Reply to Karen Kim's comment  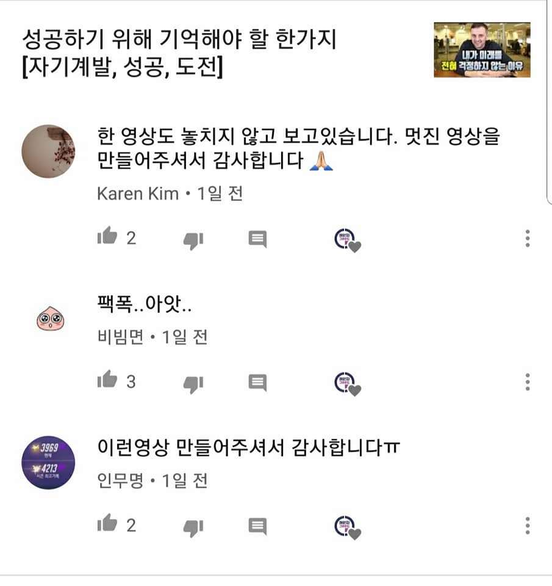[257, 239]
